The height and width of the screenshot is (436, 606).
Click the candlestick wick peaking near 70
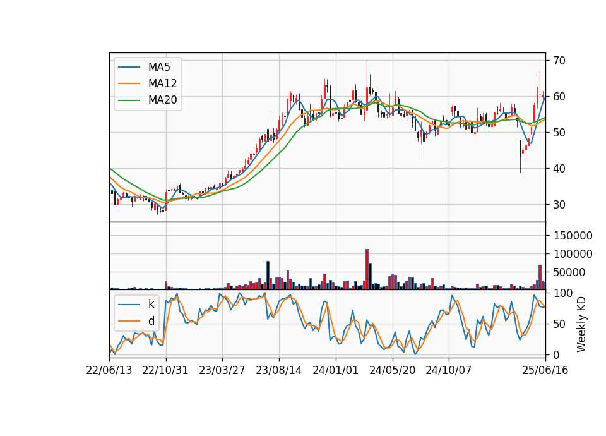pyautogui.click(x=367, y=87)
